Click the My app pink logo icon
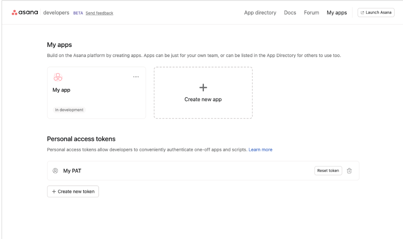Viewport: 403px width, 239px height. [x=58, y=77]
